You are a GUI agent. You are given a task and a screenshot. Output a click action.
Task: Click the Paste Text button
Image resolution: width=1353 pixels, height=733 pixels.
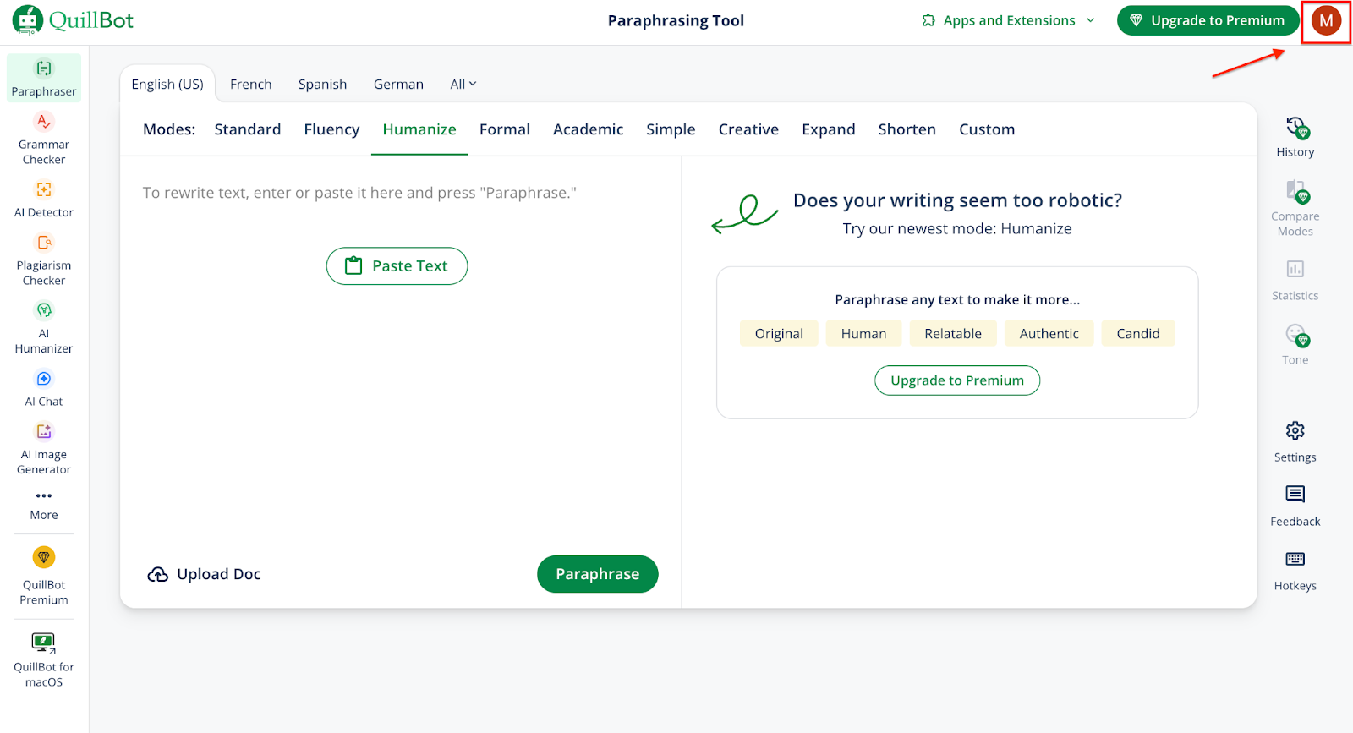397,266
